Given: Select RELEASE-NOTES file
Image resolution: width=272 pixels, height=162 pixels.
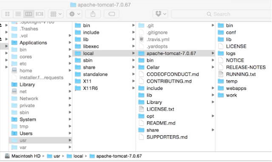Looking at the screenshot, I should point(246,67).
